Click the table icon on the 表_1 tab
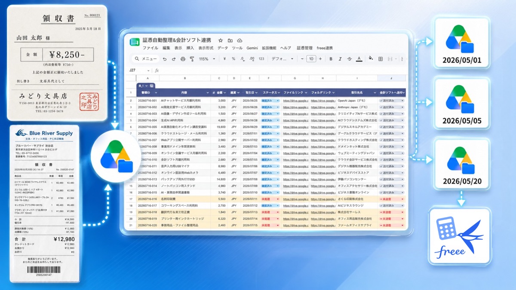516x290 pixels. [x=152, y=85]
